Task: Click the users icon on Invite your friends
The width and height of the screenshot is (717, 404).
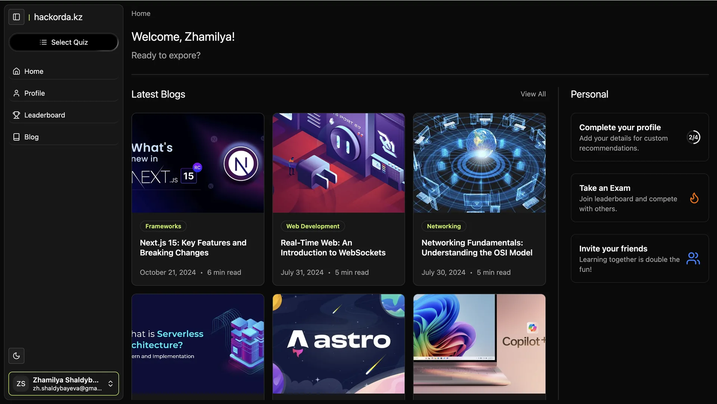Action: click(693, 258)
